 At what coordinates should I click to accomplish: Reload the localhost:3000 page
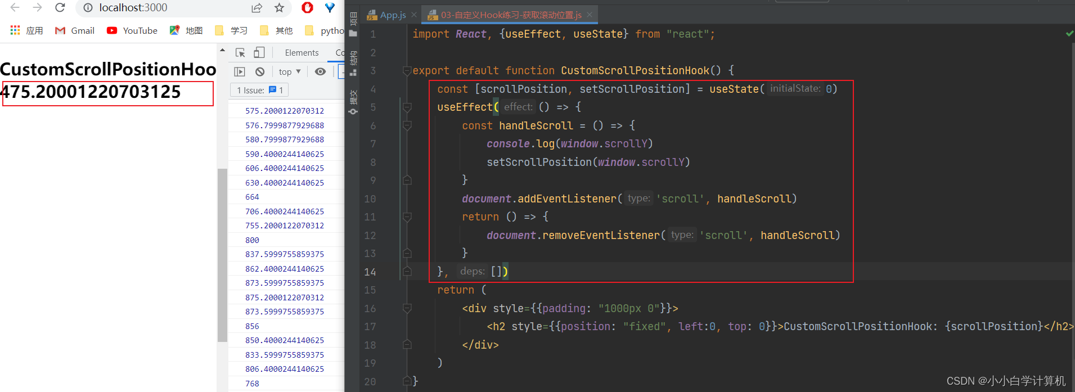[x=60, y=7]
